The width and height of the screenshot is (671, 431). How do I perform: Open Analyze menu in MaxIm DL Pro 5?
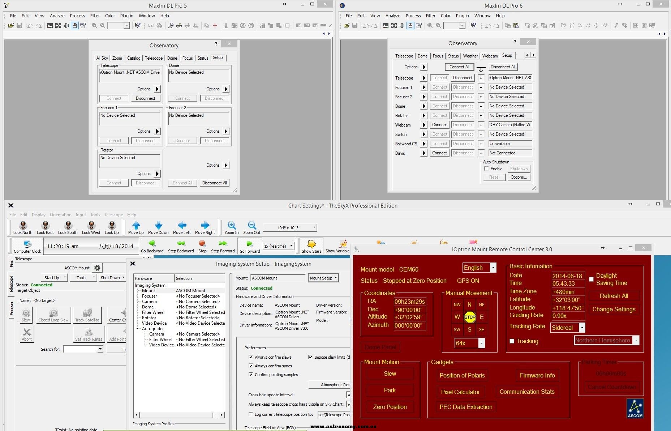tap(57, 16)
